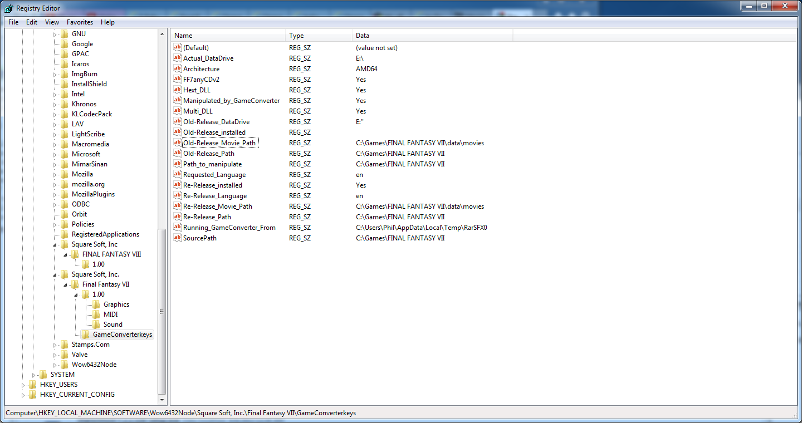Select the Old-Release_DataDrive value name

click(x=216, y=122)
